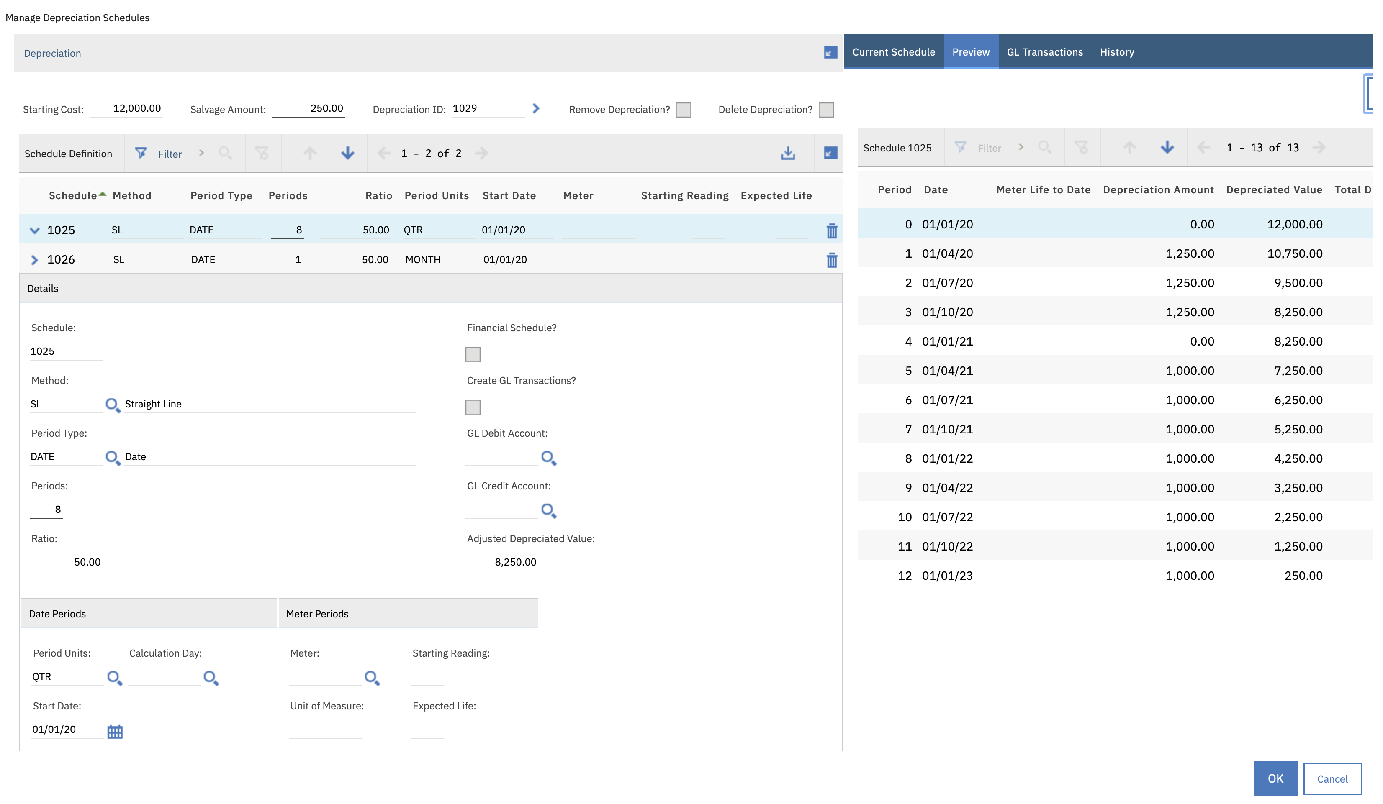Image resolution: width=1383 pixels, height=804 pixels.
Task: Open Start Date calendar picker
Action: [x=115, y=731]
